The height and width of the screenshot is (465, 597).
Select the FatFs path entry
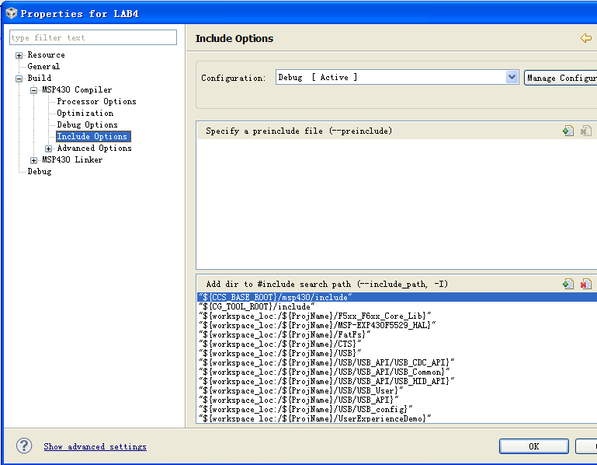(x=397, y=334)
